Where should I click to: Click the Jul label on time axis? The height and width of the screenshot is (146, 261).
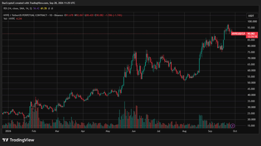coord(159,131)
